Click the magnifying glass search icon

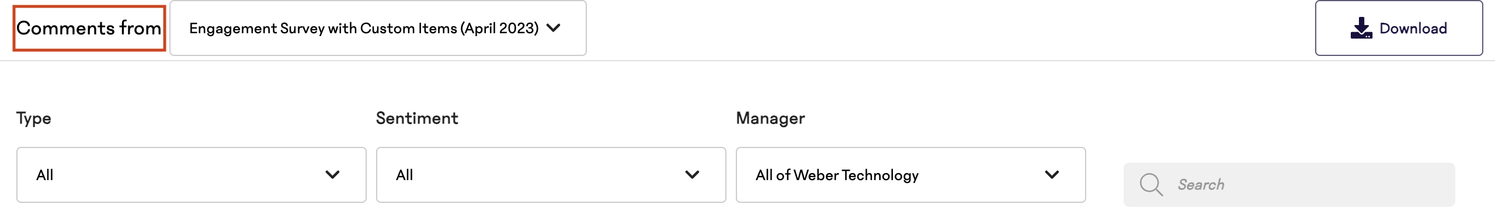pyautogui.click(x=1151, y=185)
